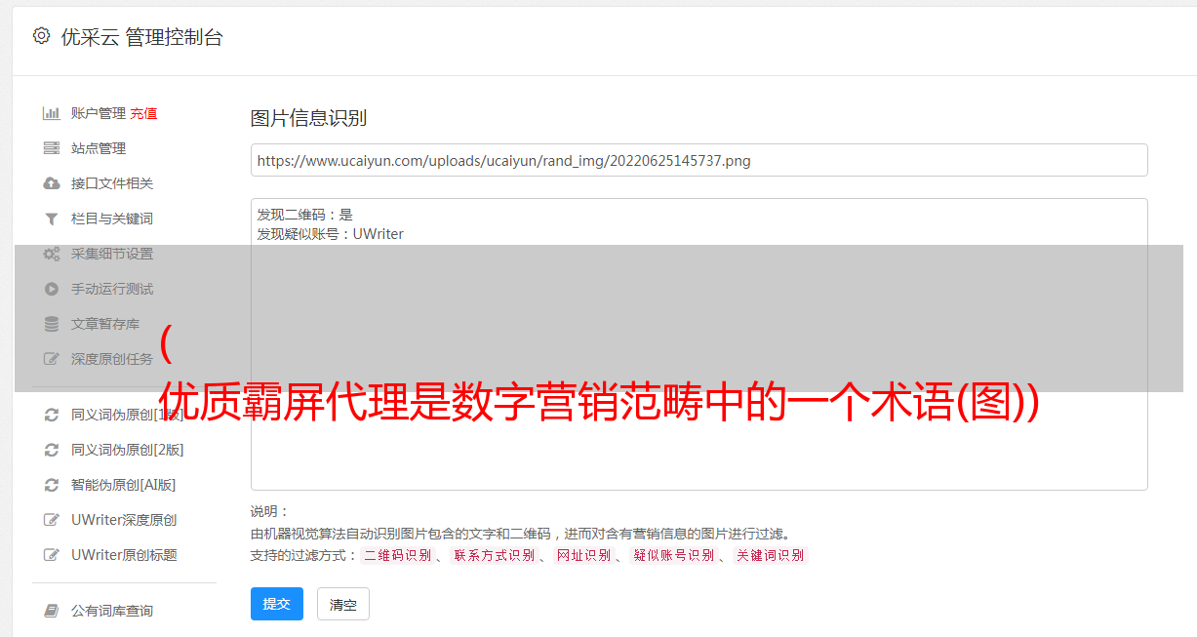
Task: Open 智能伪原创[AI版] menu item
Action: pyautogui.click(x=123, y=485)
